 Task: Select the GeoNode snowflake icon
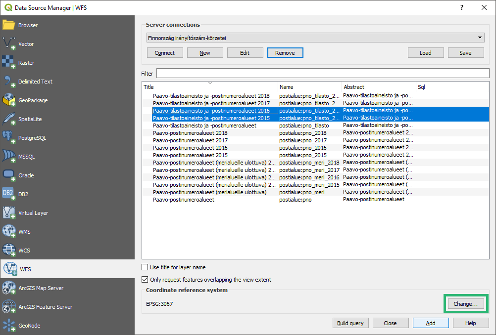8,325
